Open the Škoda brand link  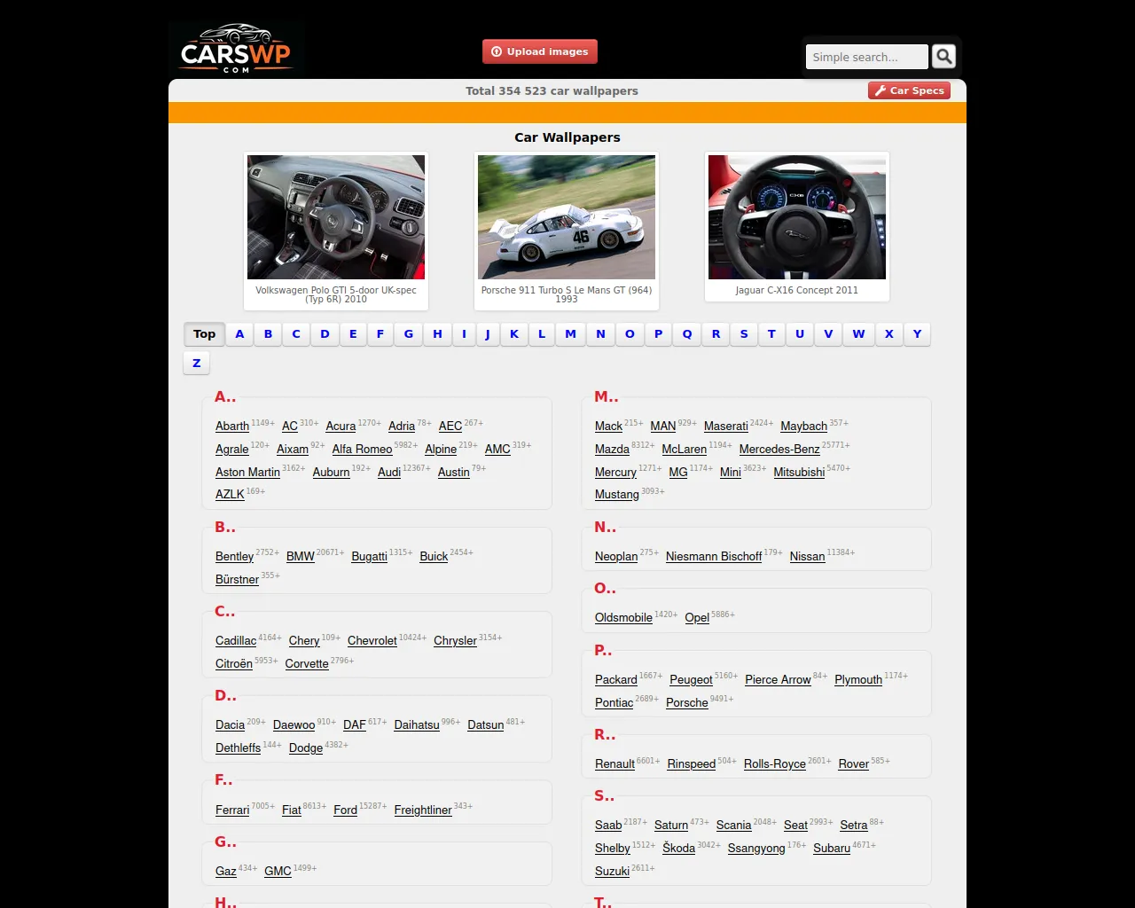(678, 849)
